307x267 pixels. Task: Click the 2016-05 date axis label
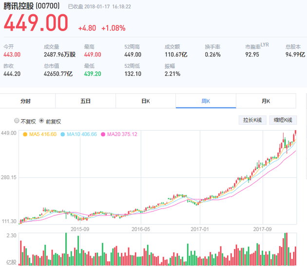(141, 229)
